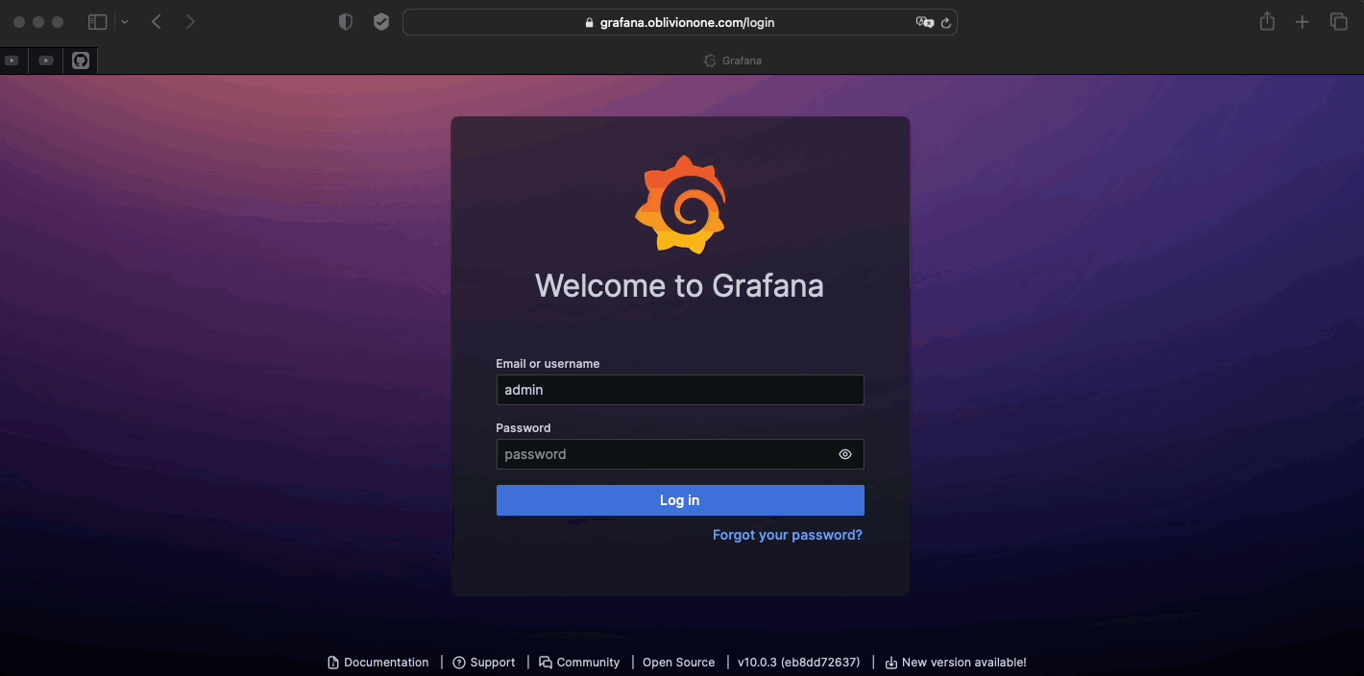Click the Email or username label
This screenshot has height=676, width=1364.
tap(548, 364)
